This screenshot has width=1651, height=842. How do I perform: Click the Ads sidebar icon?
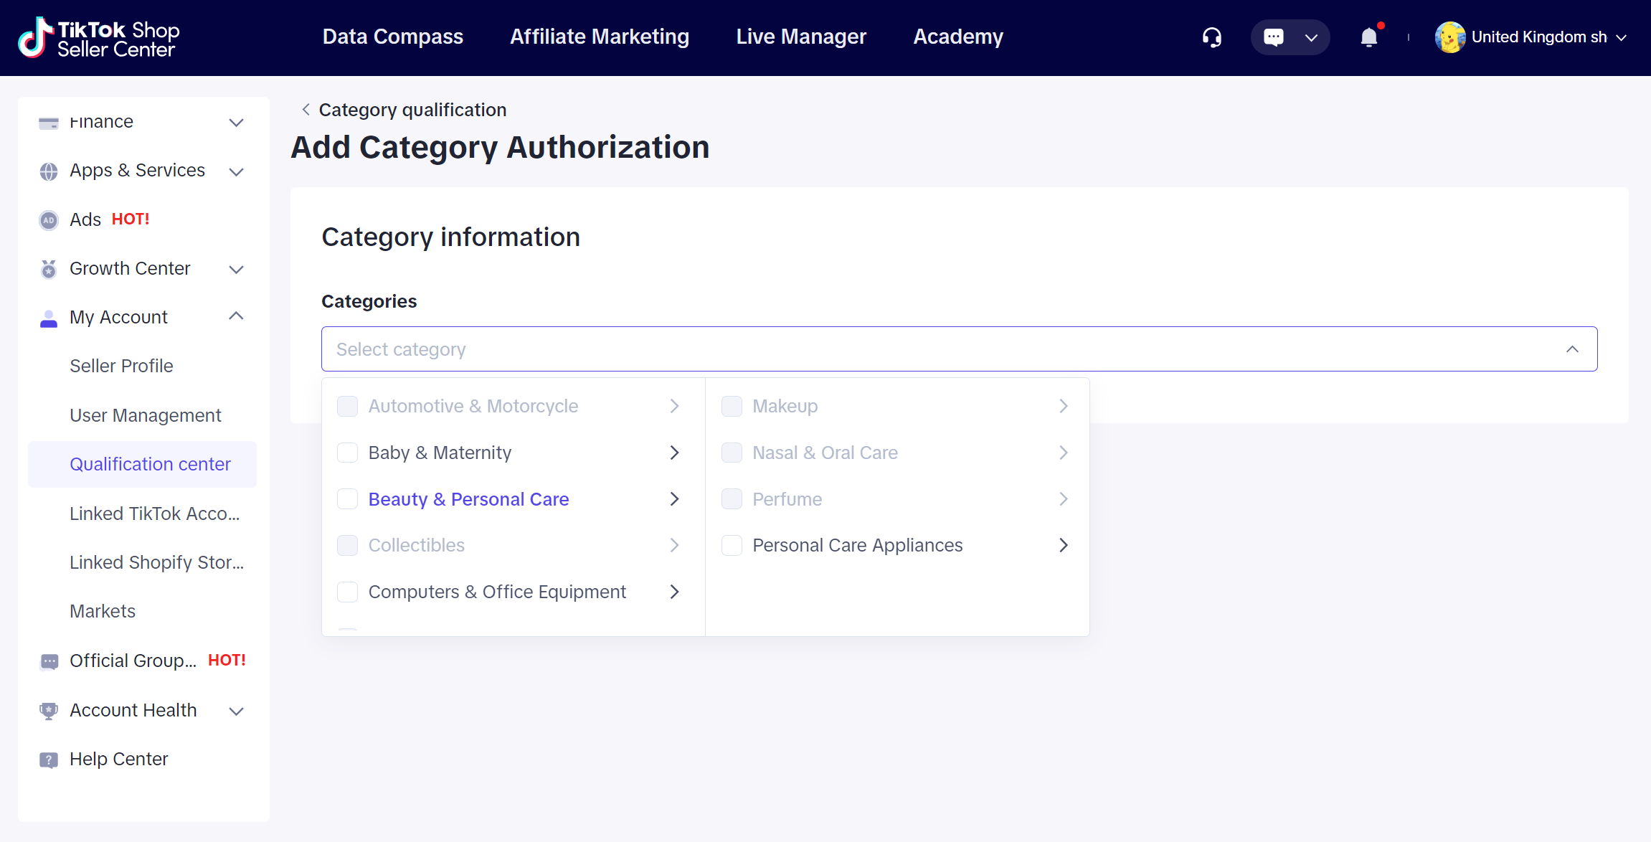click(x=49, y=220)
